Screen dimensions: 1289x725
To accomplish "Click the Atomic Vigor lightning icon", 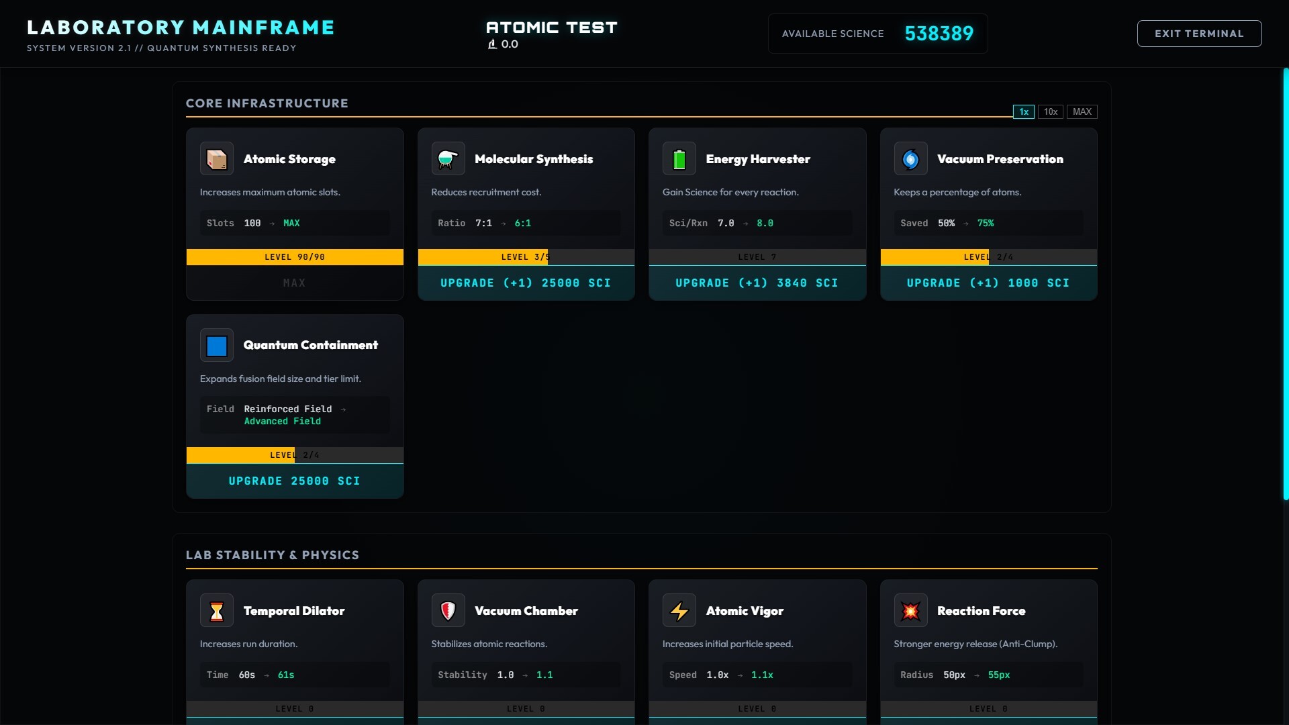I will [679, 611].
